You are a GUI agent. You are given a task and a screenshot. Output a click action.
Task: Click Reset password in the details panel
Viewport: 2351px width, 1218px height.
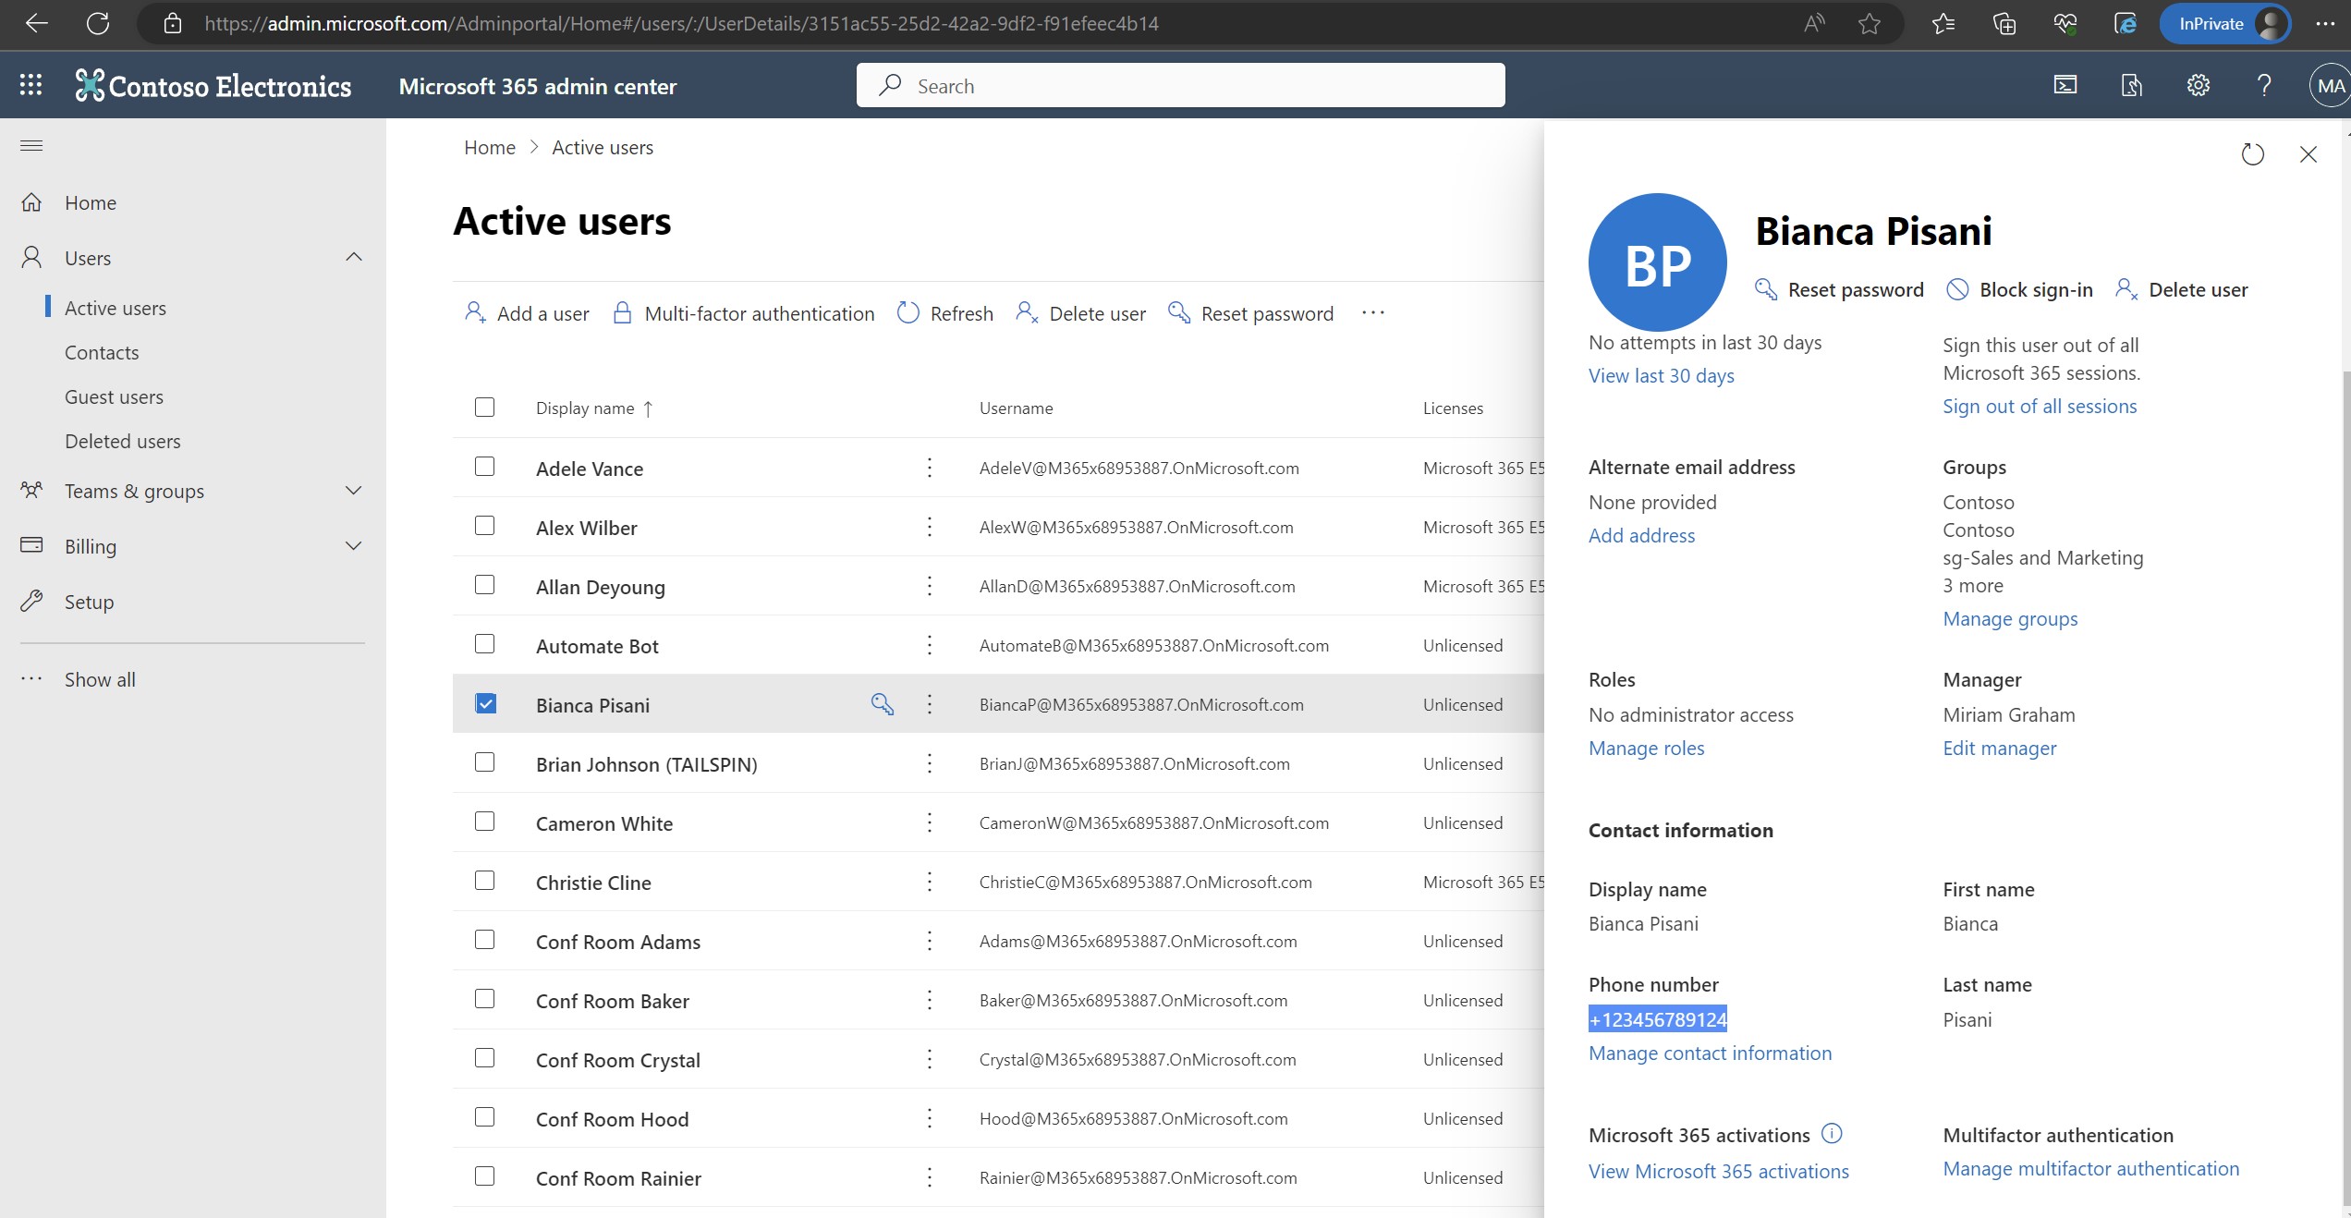click(1839, 289)
